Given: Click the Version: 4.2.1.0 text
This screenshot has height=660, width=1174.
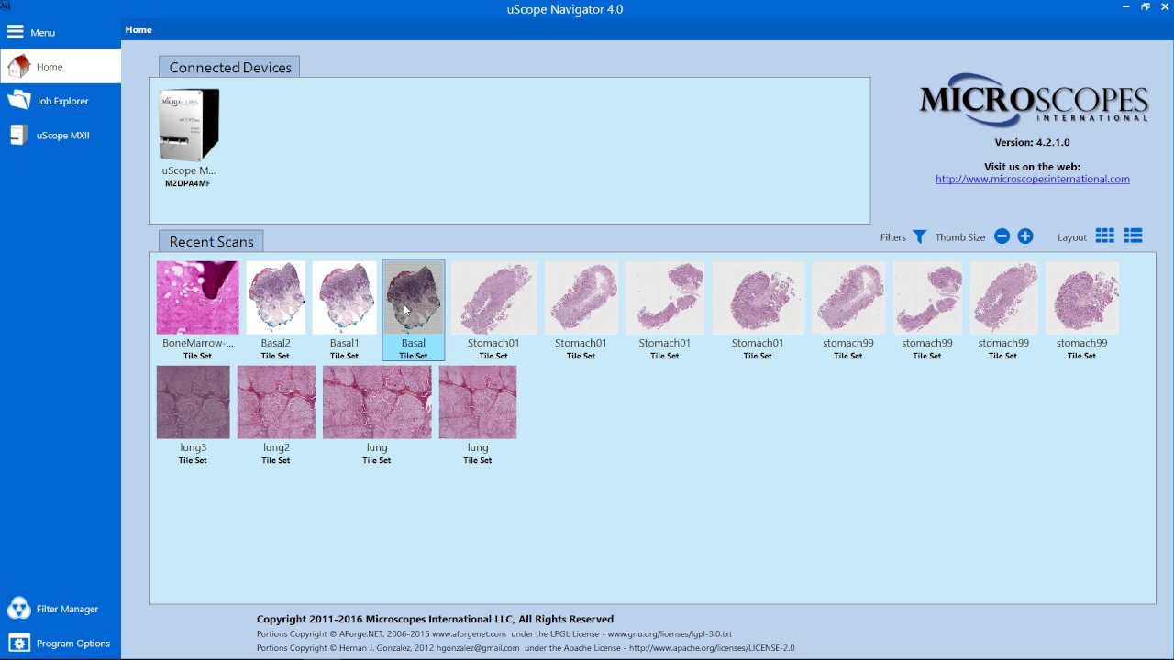Looking at the screenshot, I should tap(1032, 142).
